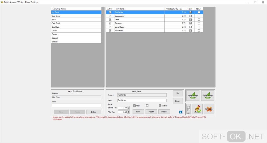Click the New subgroup name input field

click(76, 105)
